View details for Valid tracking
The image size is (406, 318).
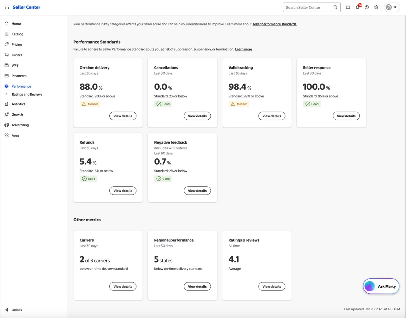tap(272, 116)
